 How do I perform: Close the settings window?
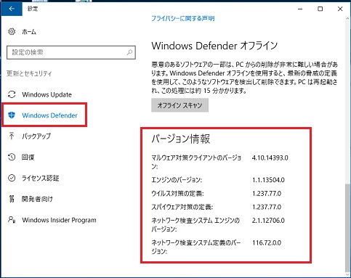pos(340,9)
